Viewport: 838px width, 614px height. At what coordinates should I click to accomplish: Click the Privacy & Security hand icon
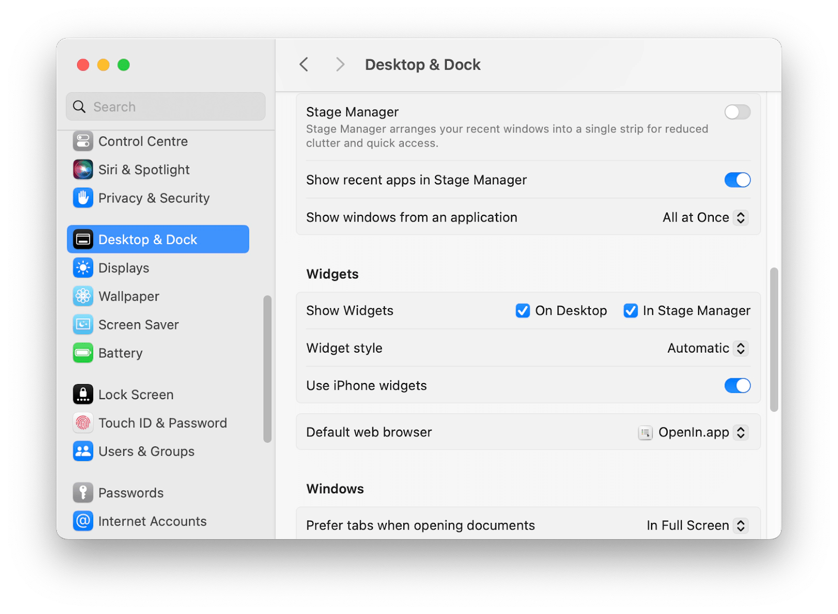click(83, 198)
